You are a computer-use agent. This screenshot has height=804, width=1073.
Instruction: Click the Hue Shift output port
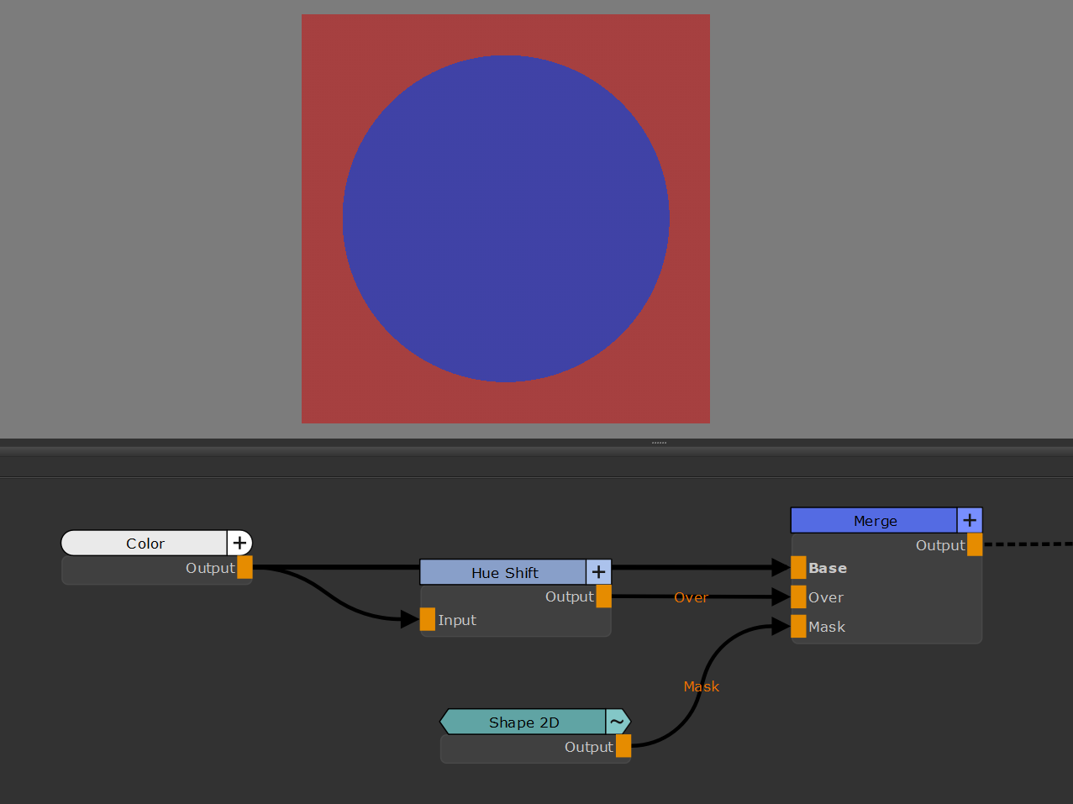(x=603, y=596)
